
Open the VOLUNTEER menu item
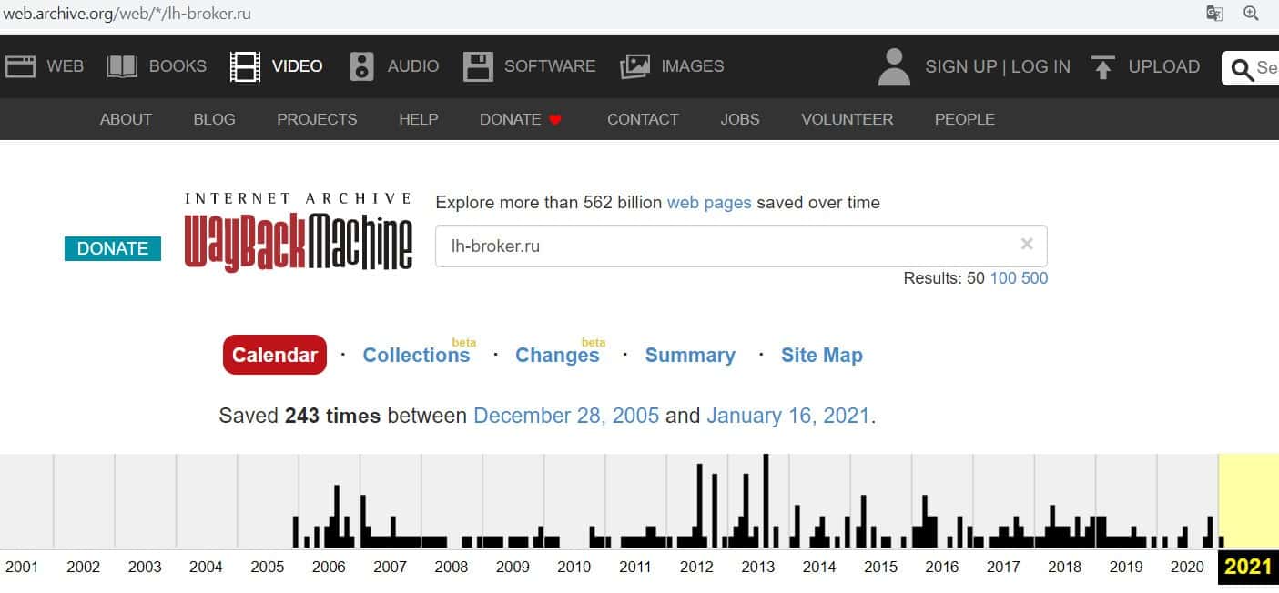(848, 119)
